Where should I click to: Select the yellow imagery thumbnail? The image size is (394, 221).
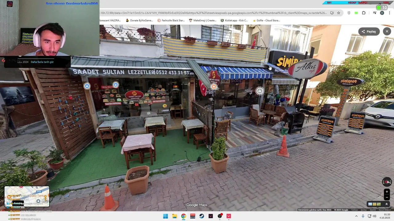[374, 204]
